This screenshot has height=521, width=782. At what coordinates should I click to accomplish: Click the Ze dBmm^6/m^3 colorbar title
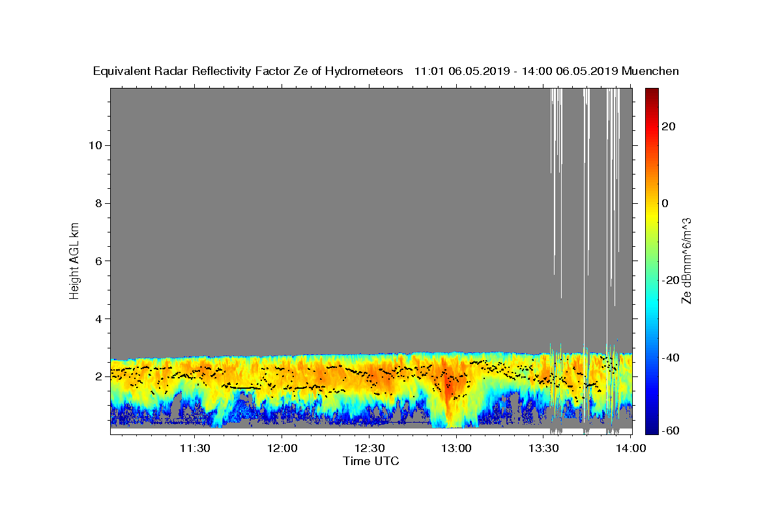[x=686, y=260]
